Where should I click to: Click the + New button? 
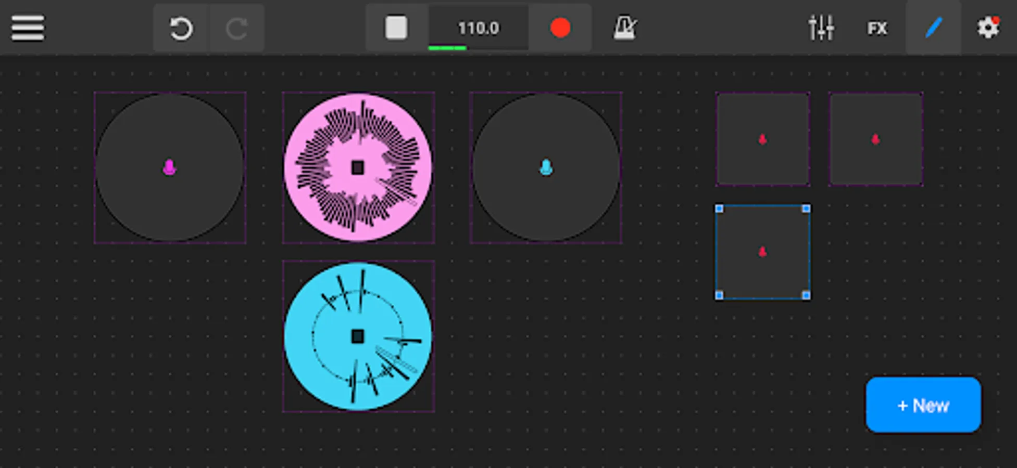pyautogui.click(x=923, y=405)
